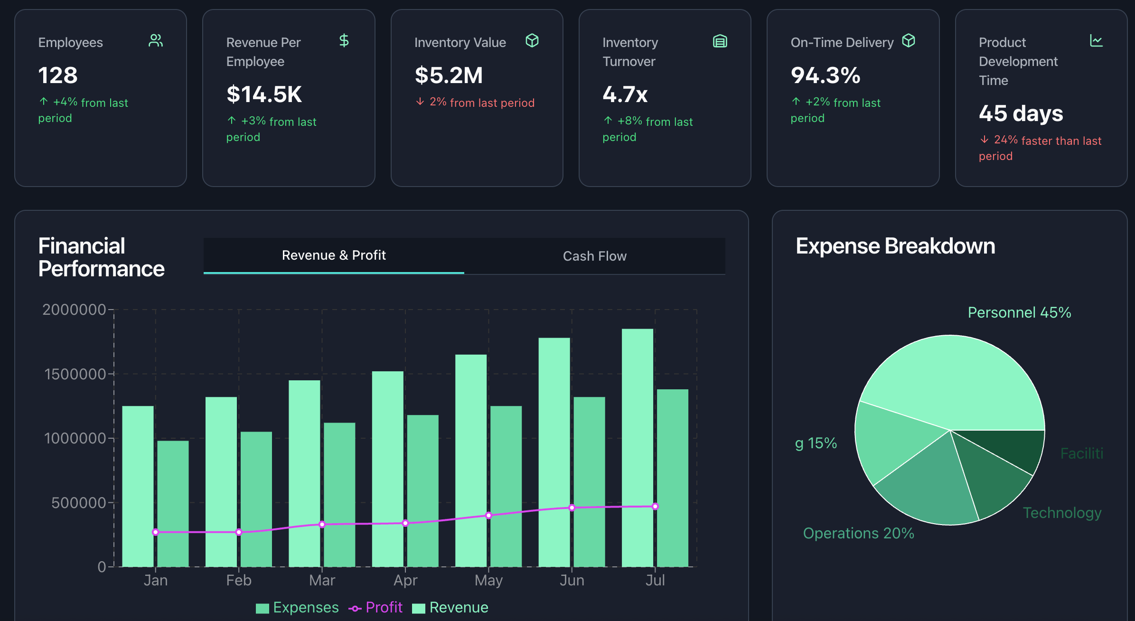Switch to the Cash Flow tab

[x=594, y=256]
